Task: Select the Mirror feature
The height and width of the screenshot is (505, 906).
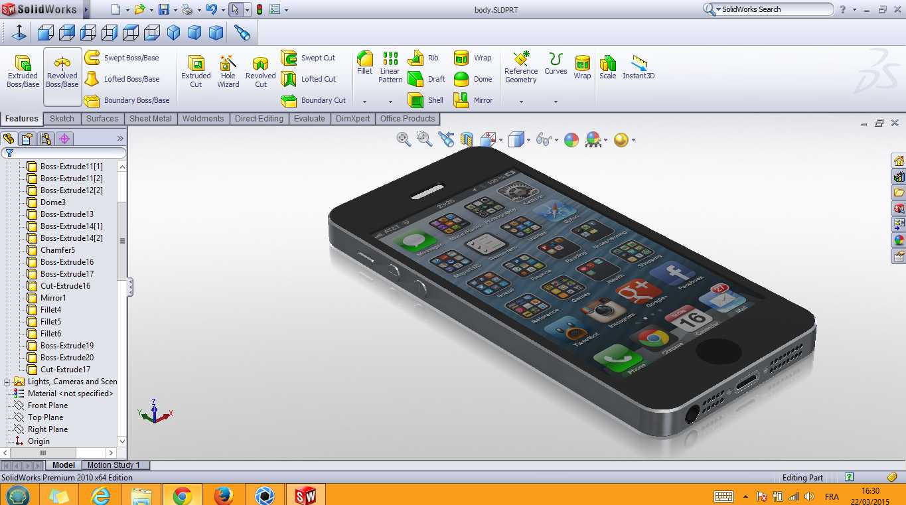Action: (x=473, y=100)
